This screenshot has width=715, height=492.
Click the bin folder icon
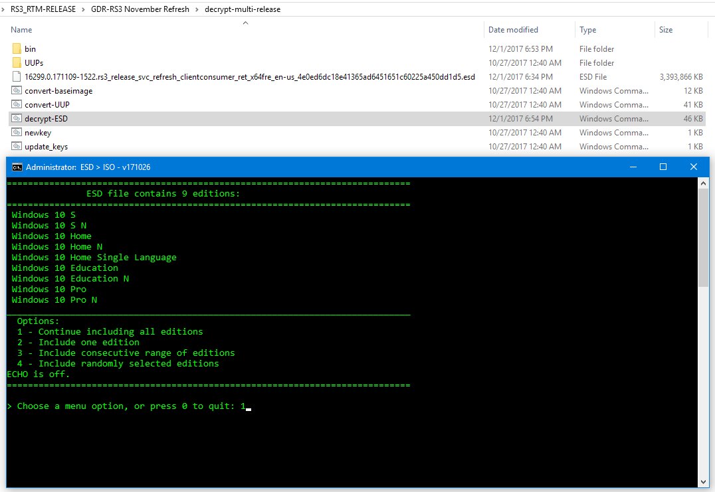click(x=17, y=48)
